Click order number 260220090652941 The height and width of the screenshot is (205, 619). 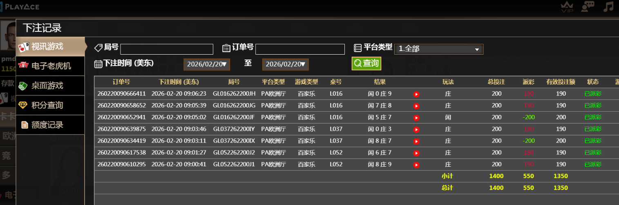tap(121, 117)
